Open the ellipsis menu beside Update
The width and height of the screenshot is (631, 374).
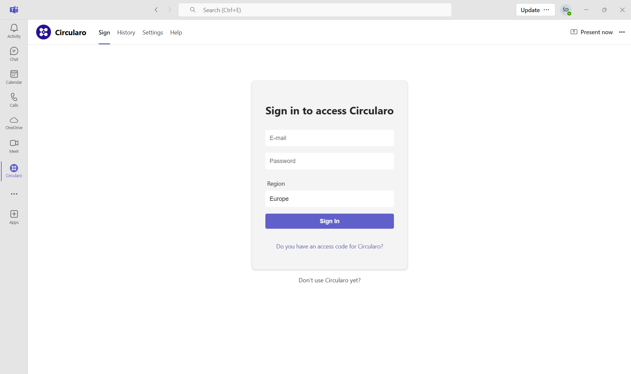(546, 10)
